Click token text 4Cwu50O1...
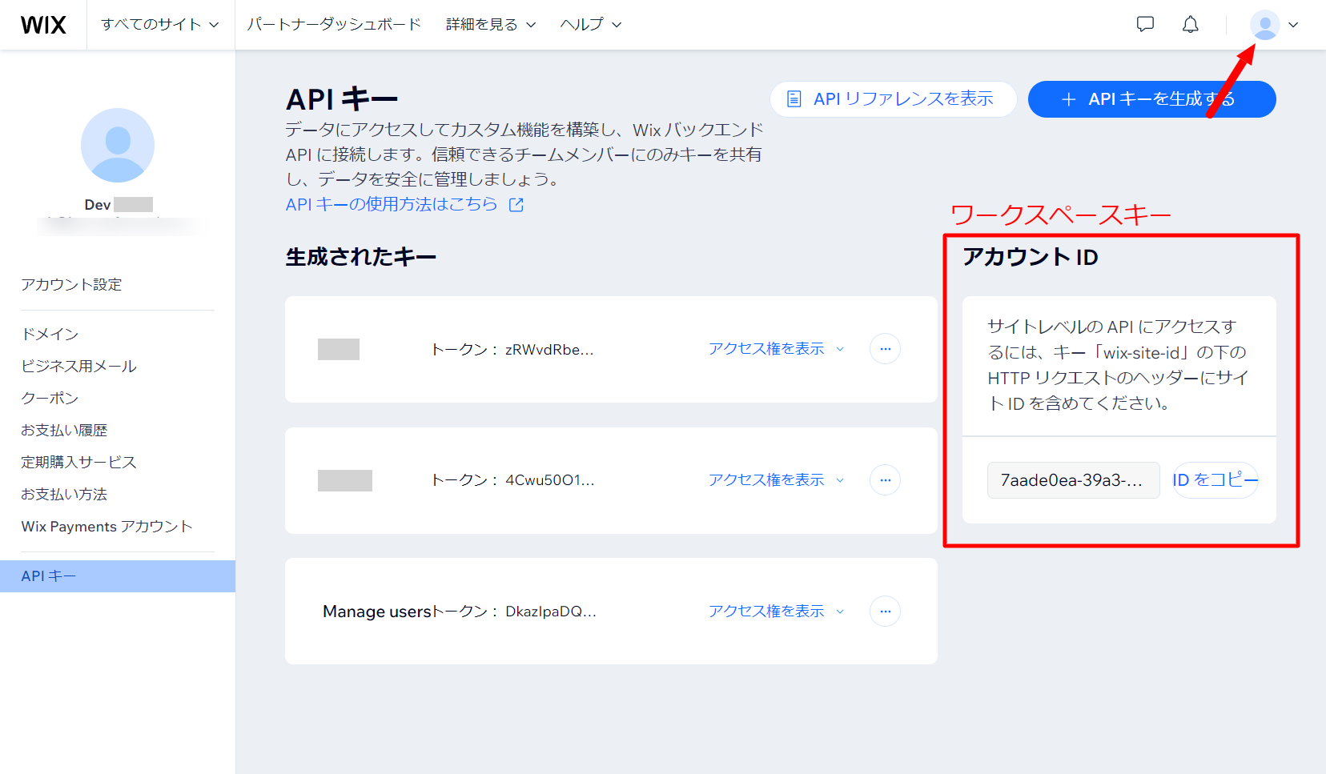The image size is (1326, 774). pos(550,480)
